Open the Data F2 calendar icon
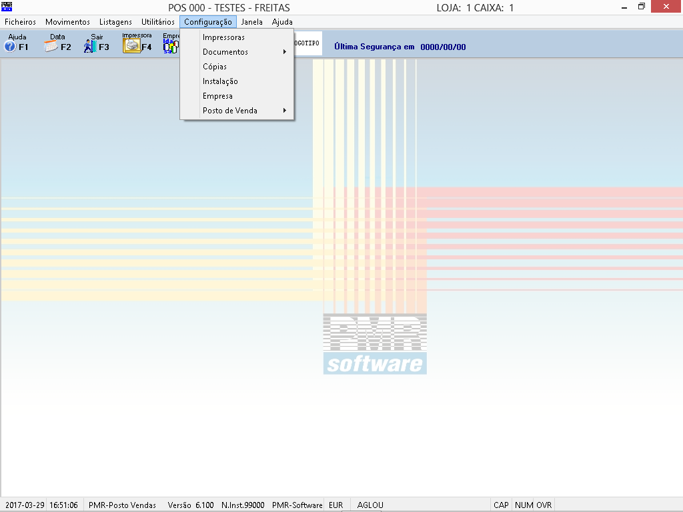 point(57,44)
